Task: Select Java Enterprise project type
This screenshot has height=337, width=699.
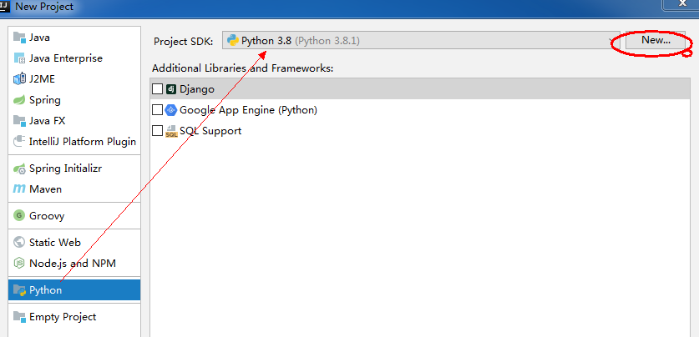Action: point(74,58)
